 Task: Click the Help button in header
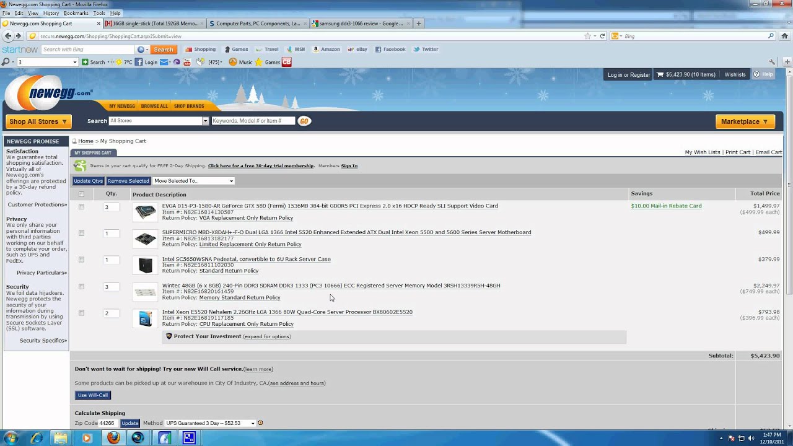[763, 74]
